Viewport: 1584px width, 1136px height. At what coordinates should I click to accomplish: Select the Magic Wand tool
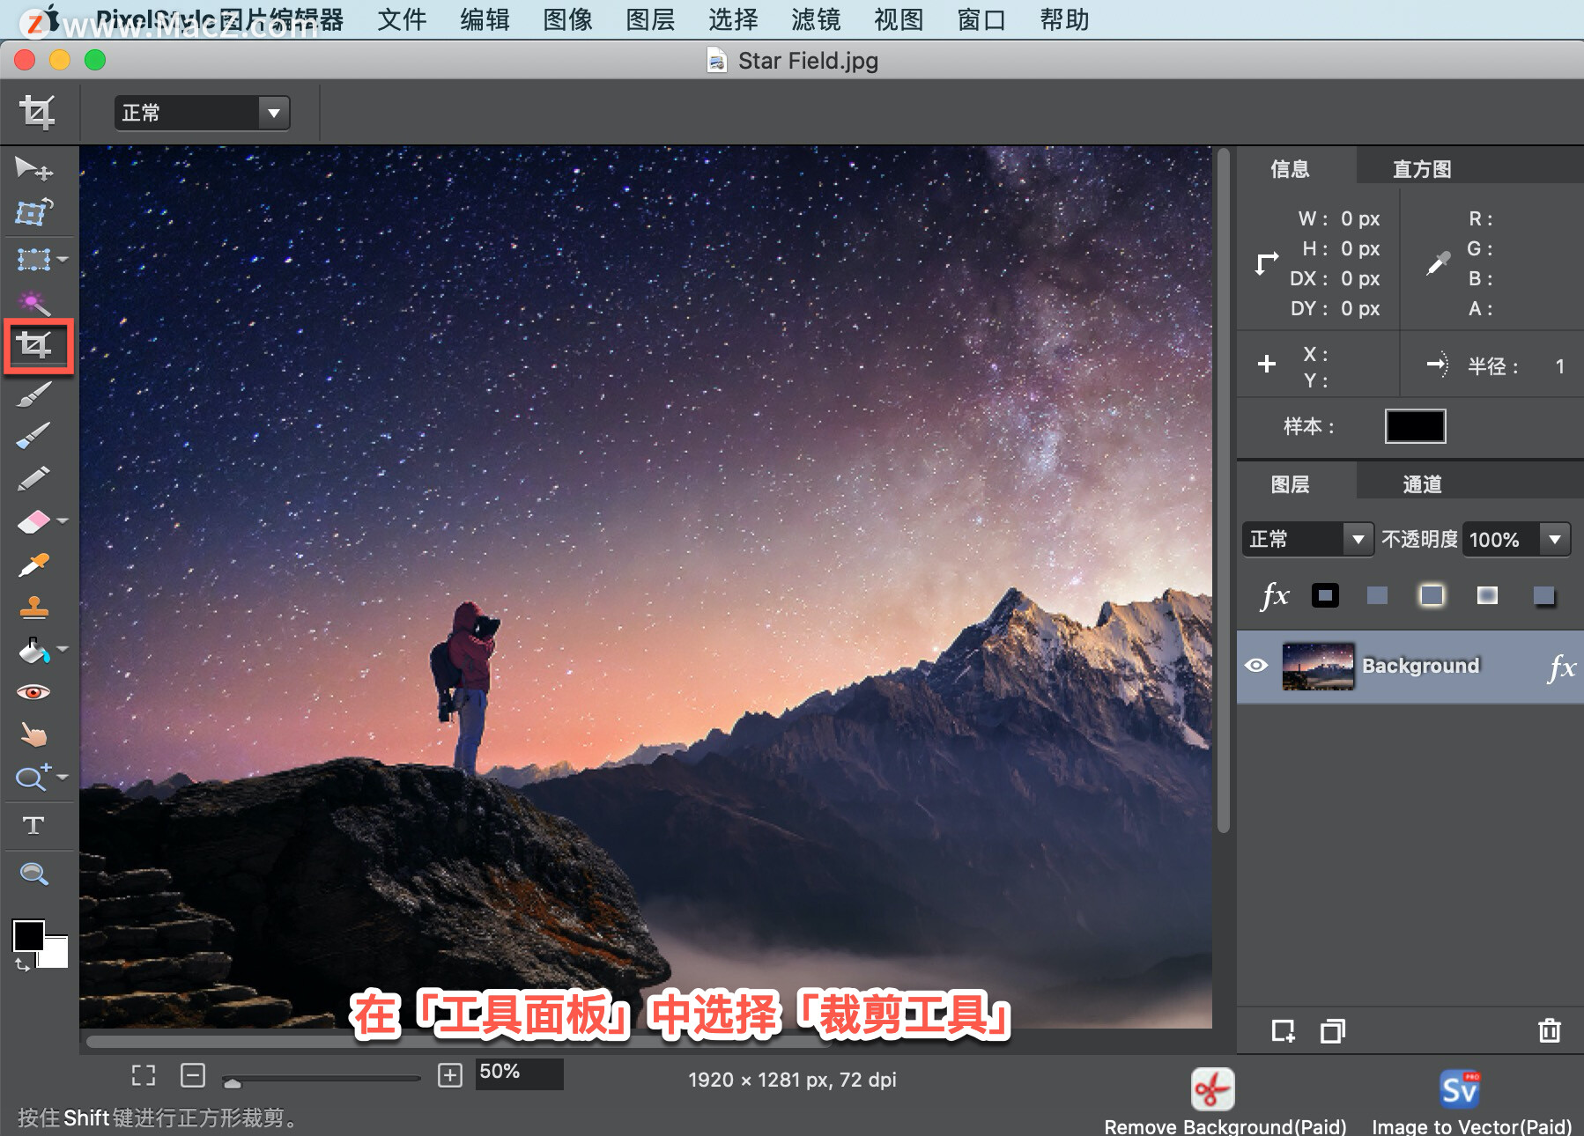point(33,302)
